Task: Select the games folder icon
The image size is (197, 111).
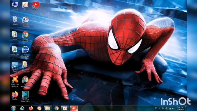Action: pyautogui.click(x=15, y=36)
